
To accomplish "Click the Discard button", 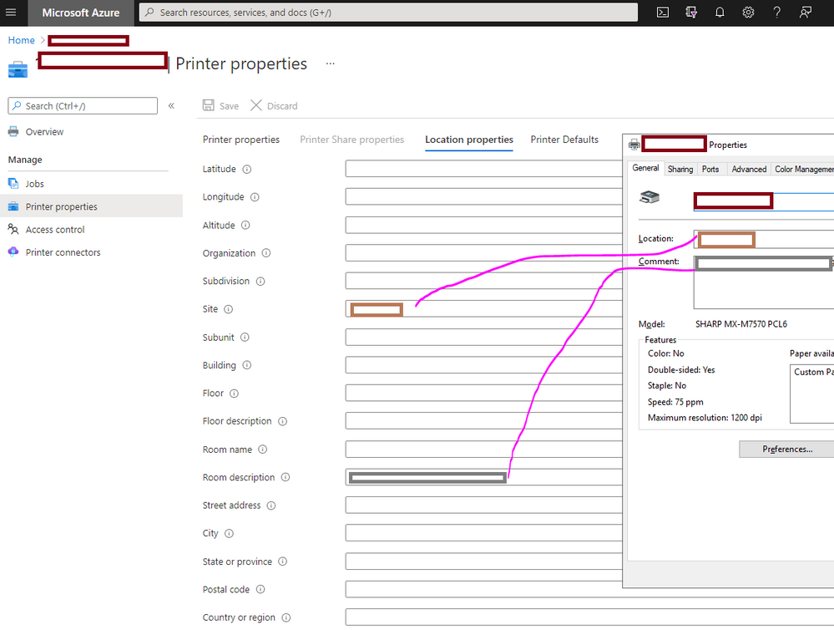I will pyautogui.click(x=274, y=105).
